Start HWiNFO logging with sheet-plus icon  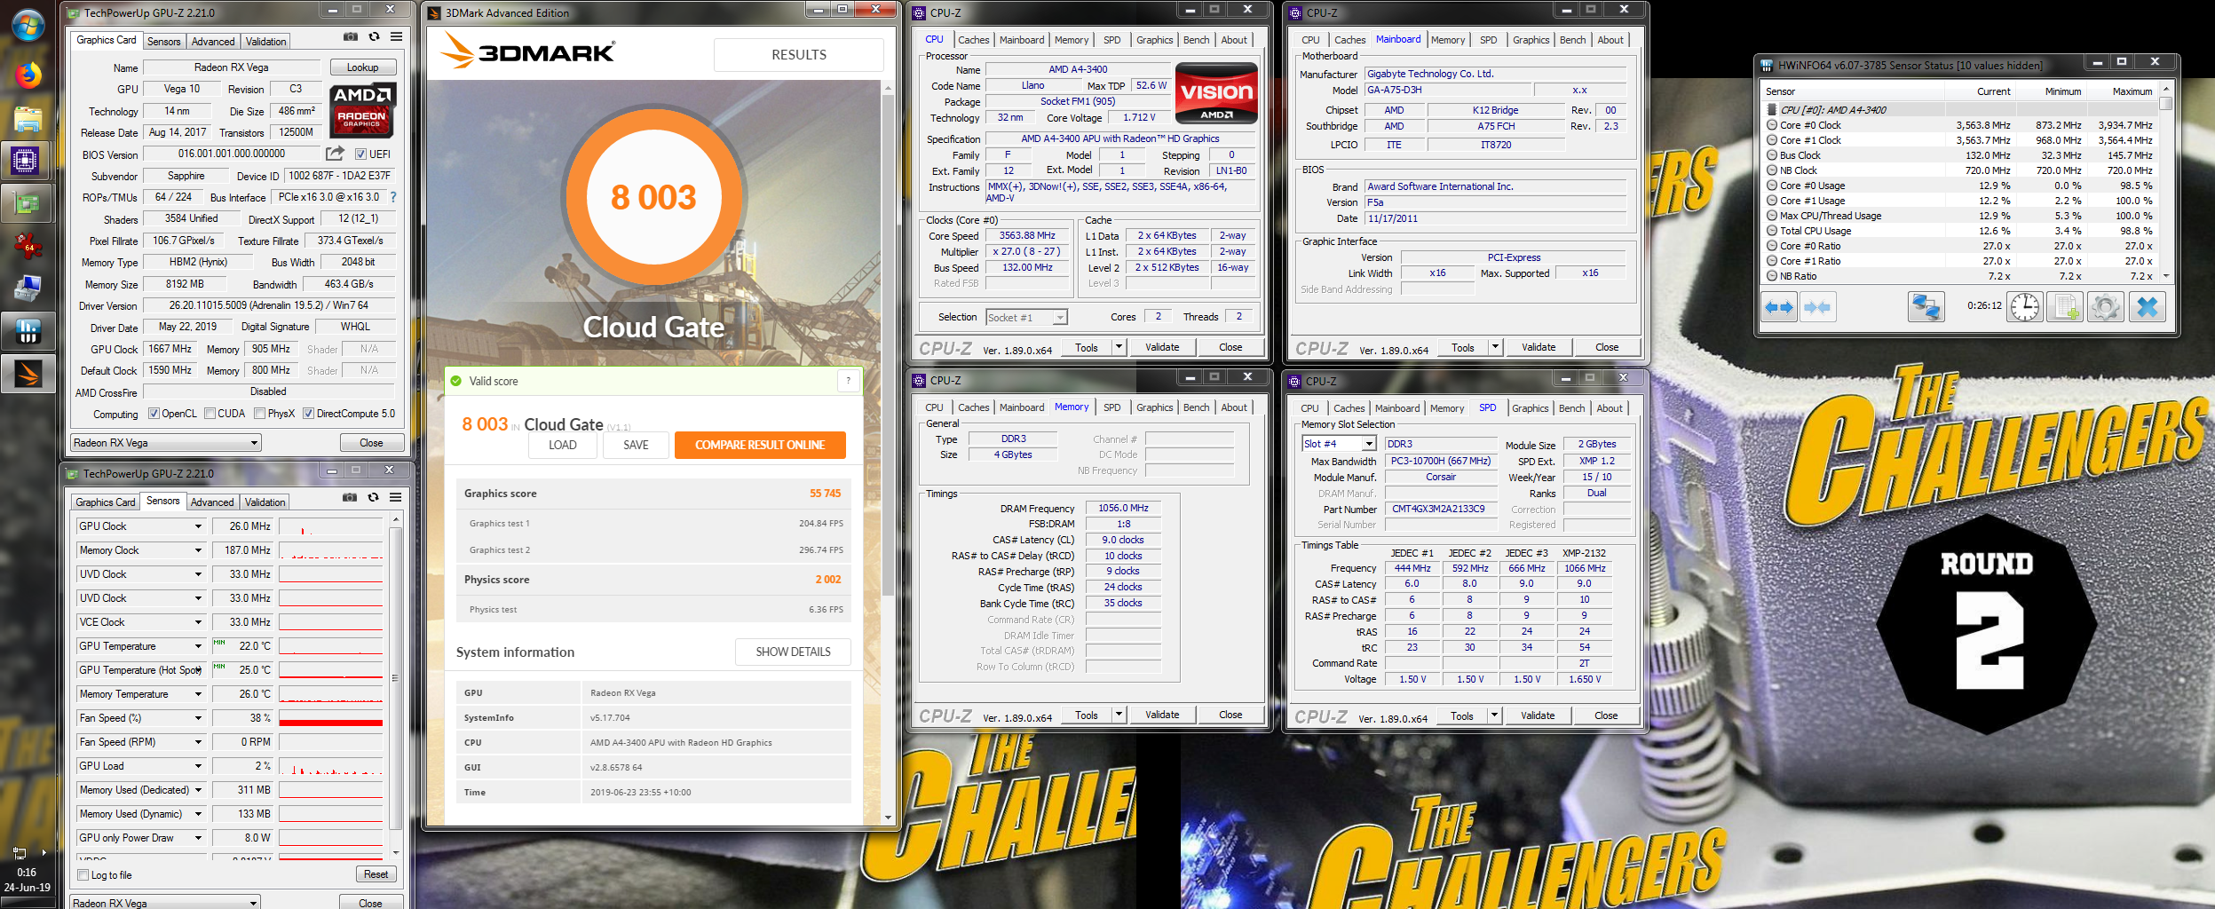point(2065,307)
